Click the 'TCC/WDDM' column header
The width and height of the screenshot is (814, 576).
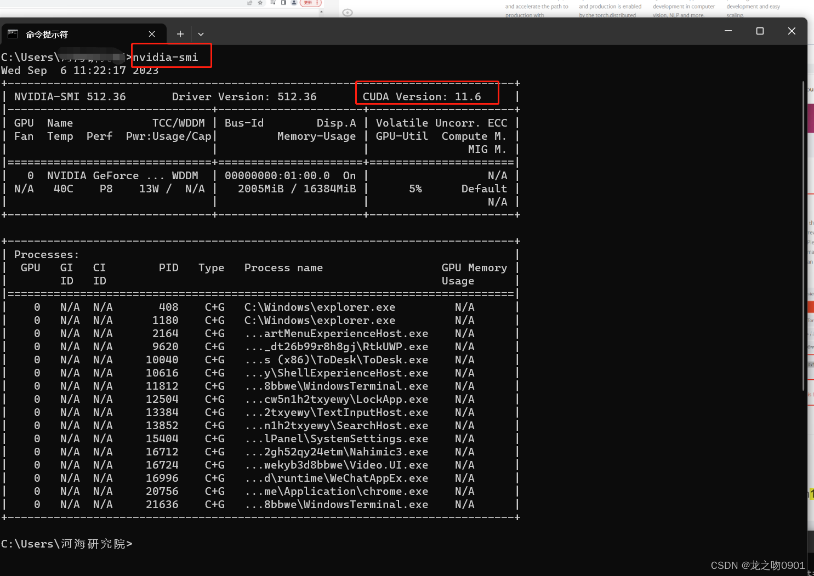tap(178, 123)
